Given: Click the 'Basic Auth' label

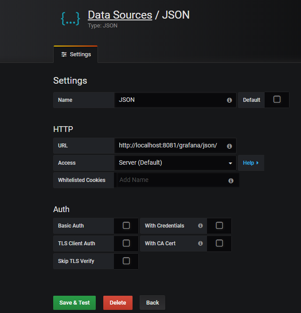Looking at the screenshot, I should (x=71, y=226).
